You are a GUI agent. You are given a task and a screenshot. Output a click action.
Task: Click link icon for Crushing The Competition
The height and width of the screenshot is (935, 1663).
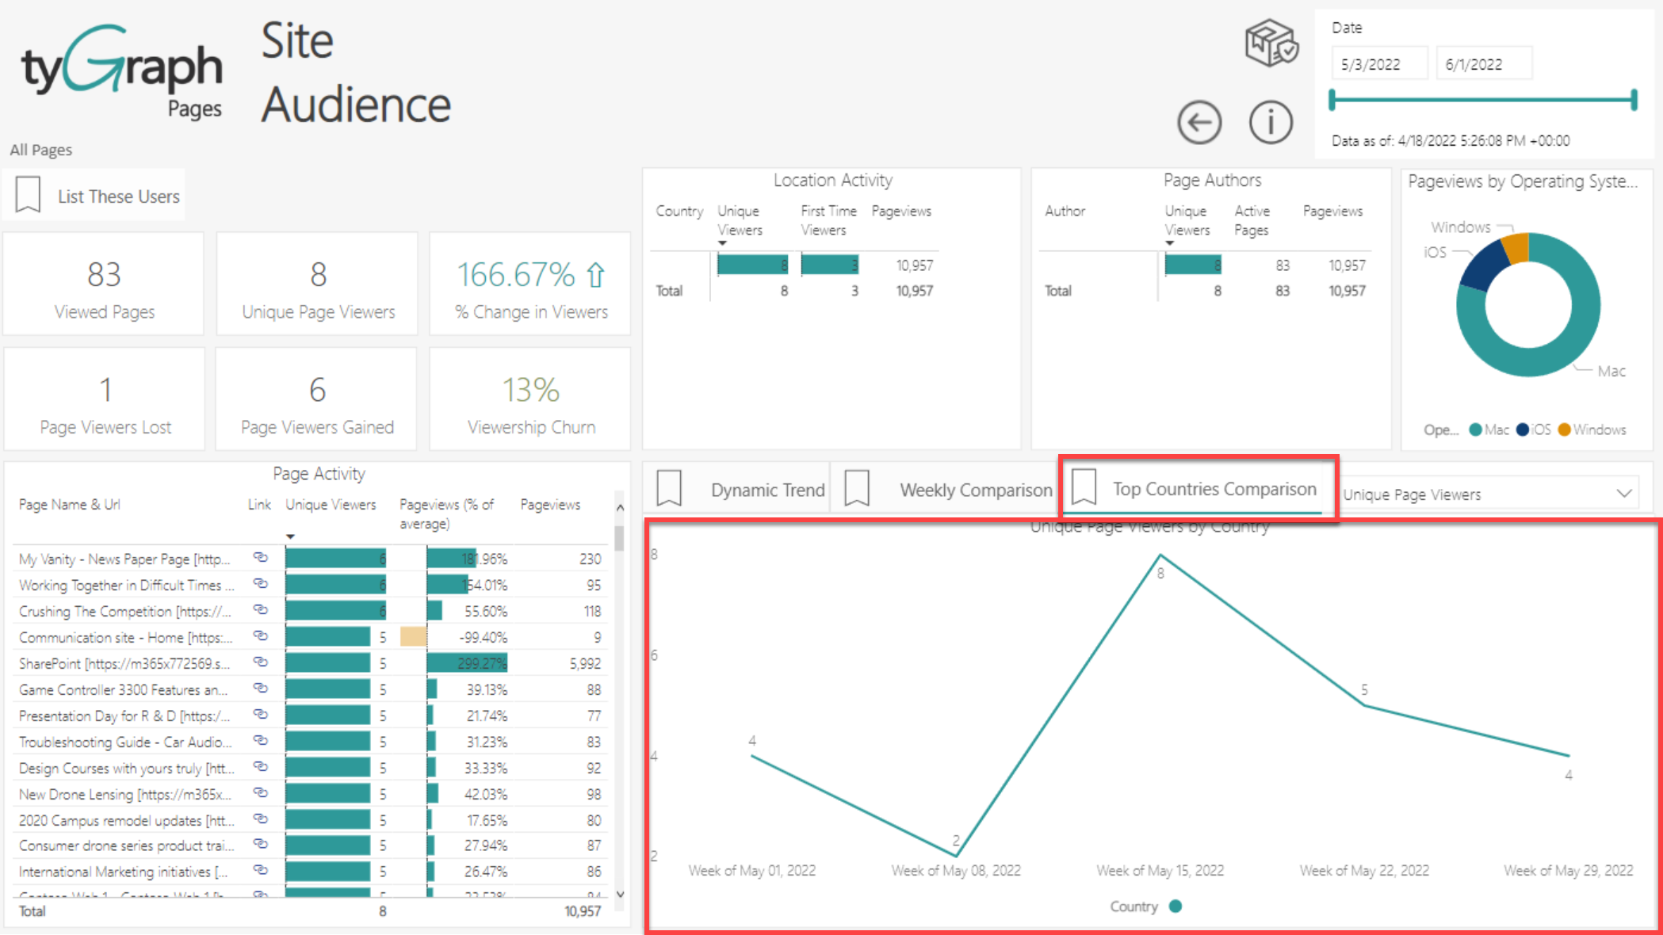pyautogui.click(x=260, y=610)
